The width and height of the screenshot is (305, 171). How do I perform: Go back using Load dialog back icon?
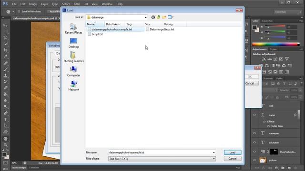click(x=153, y=17)
